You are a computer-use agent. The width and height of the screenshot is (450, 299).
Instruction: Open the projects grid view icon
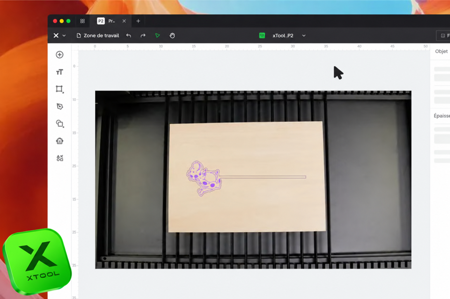pos(82,21)
